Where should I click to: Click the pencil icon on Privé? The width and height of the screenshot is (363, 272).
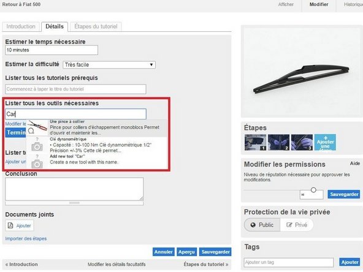[289, 225]
